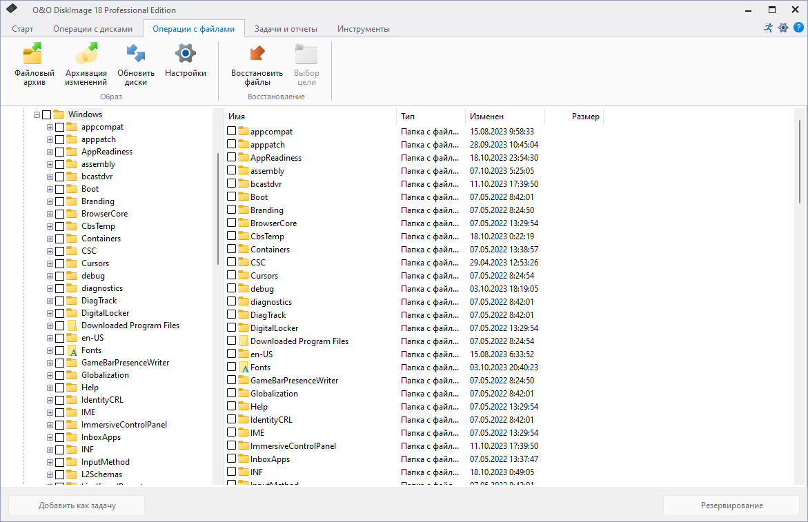The image size is (808, 522).
Task: Click Fonts folder icon in file list
Action: tap(244, 368)
